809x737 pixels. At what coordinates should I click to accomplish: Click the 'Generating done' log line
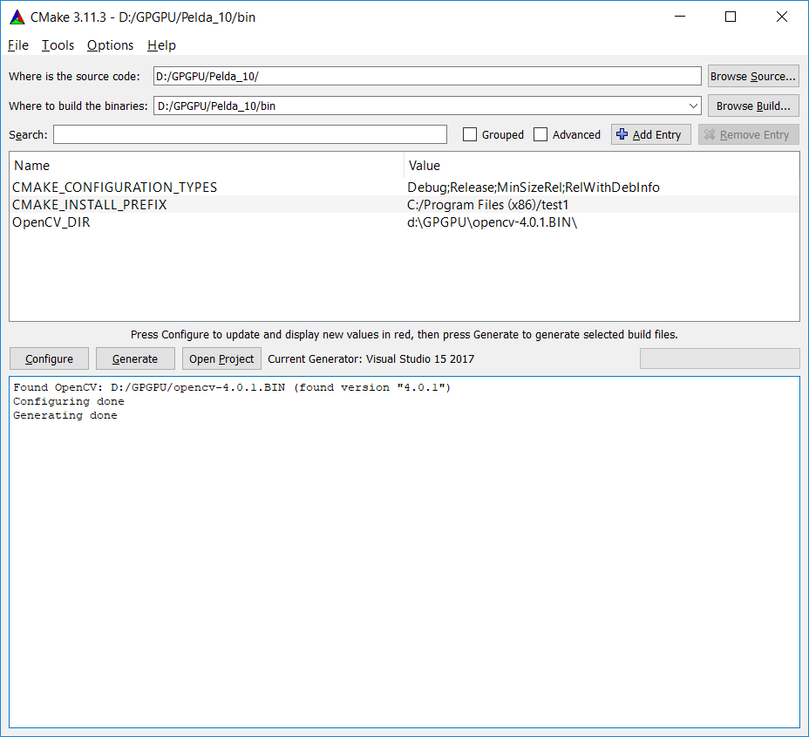65,415
